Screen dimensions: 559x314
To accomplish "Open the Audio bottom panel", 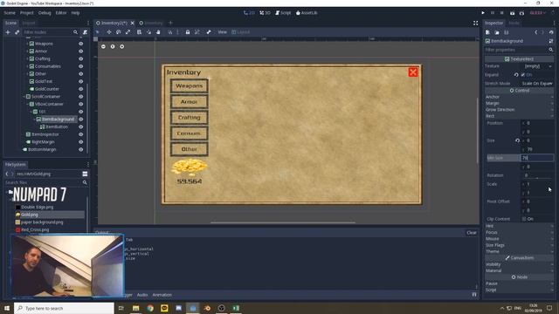I will click(142, 295).
